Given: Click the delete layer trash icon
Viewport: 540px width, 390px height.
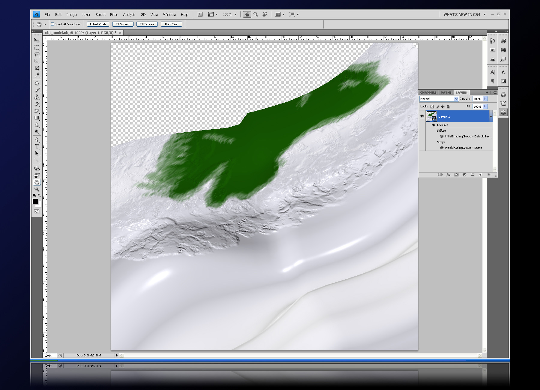Looking at the screenshot, I should click(x=489, y=175).
